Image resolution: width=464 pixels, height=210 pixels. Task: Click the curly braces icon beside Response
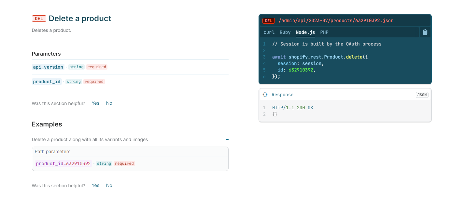point(265,95)
